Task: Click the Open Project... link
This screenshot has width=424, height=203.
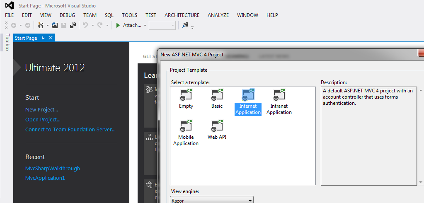Action: (43, 119)
